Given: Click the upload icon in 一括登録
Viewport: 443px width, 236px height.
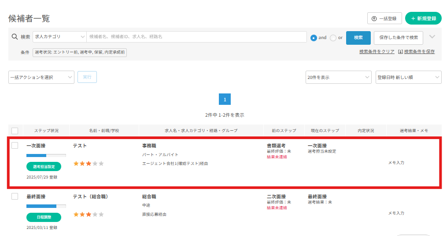Looking at the screenshot, I should point(374,18).
